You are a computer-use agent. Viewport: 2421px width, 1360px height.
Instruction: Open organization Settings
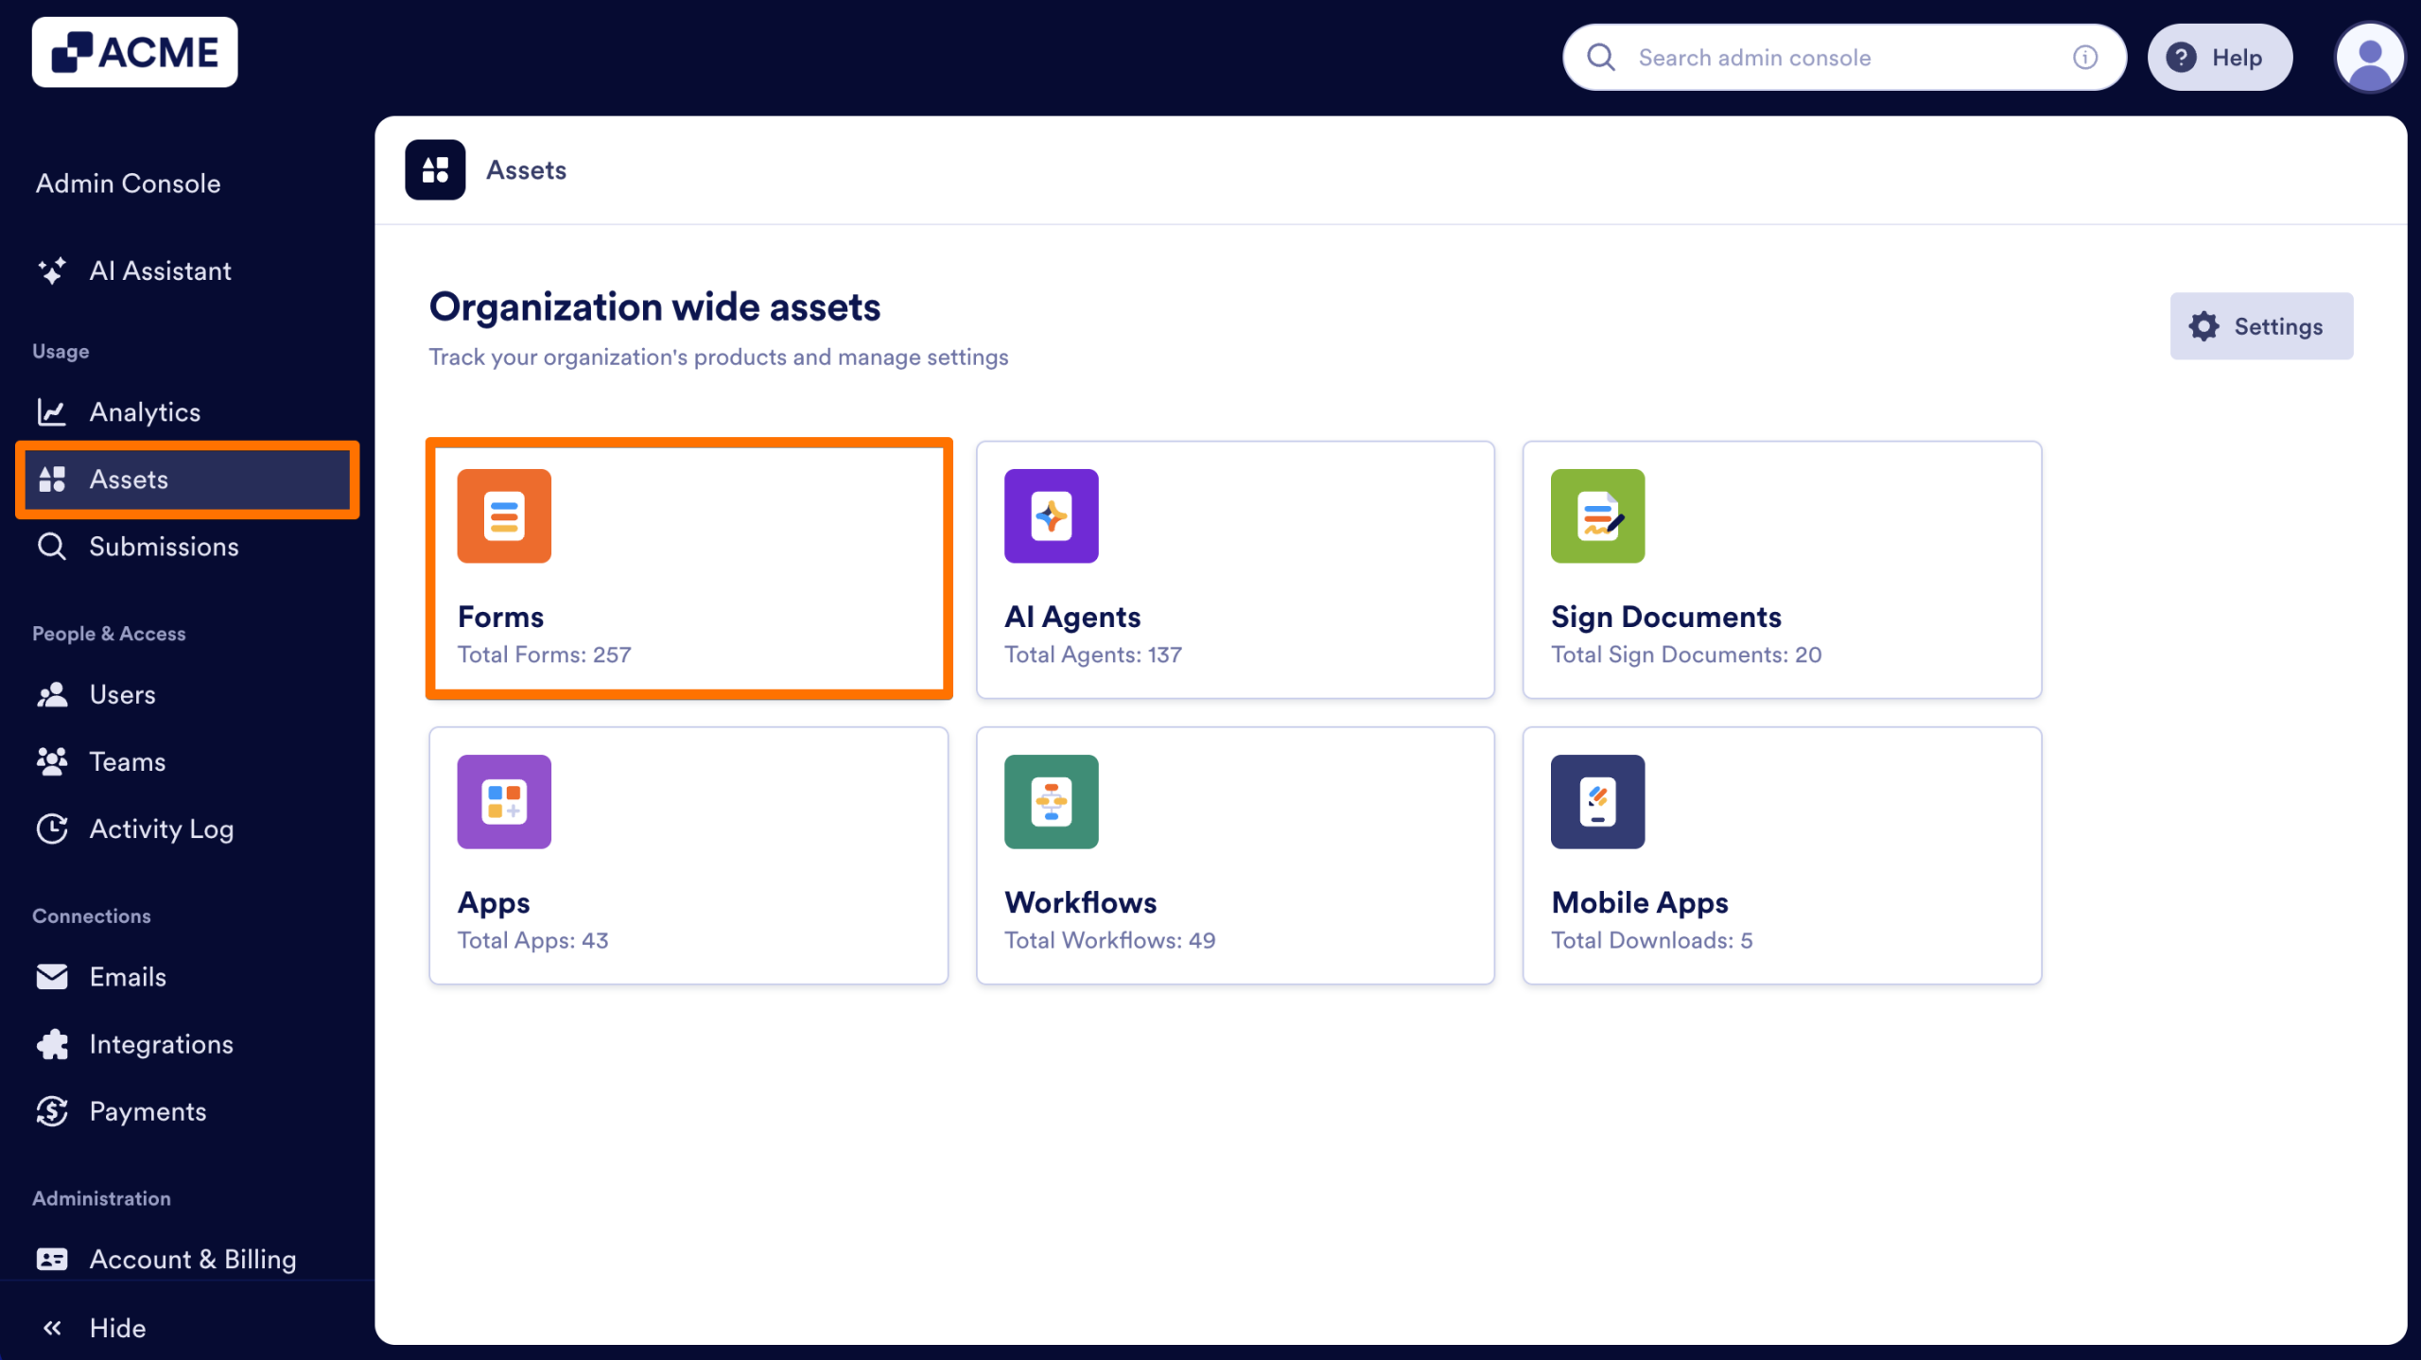(2261, 325)
